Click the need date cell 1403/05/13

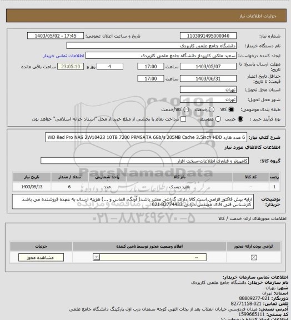[x=32, y=187]
